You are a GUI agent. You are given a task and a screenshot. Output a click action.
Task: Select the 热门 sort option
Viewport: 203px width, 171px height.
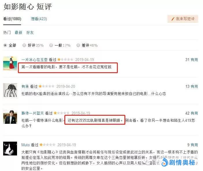pyautogui.click(x=7, y=33)
